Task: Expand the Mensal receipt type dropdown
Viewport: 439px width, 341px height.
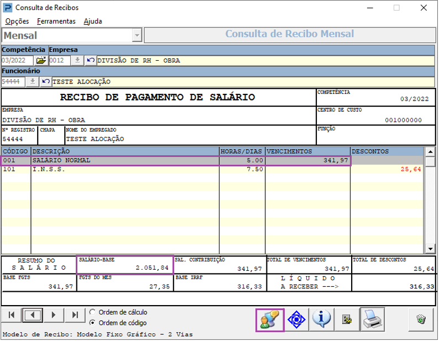Action: coord(137,35)
